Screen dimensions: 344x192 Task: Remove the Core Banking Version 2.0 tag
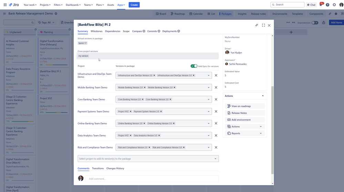tap(143, 99)
